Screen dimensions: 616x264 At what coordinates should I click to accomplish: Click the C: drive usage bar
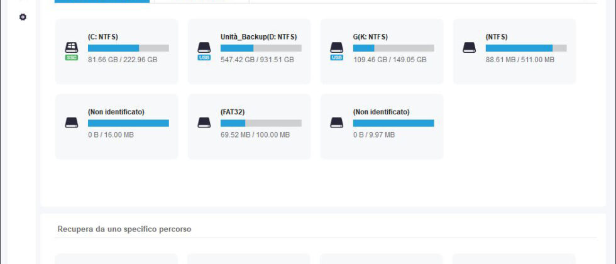[x=128, y=48]
